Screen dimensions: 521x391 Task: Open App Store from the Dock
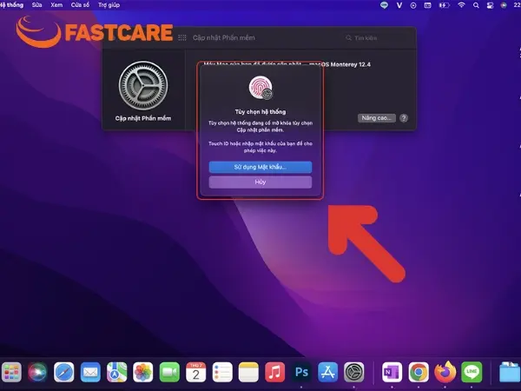327,372
